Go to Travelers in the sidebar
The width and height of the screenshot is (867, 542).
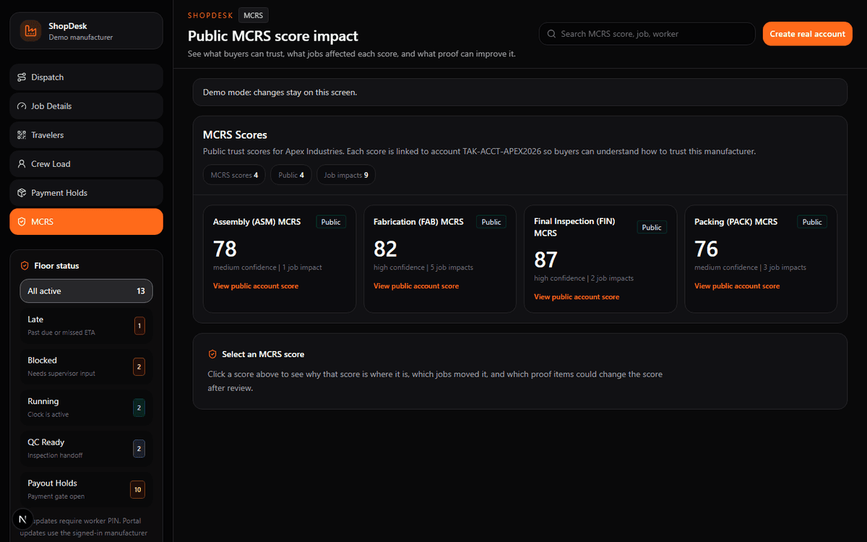pyautogui.click(x=86, y=135)
